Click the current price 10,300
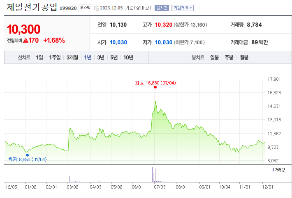The height and width of the screenshot is (198, 292). [x=23, y=30]
